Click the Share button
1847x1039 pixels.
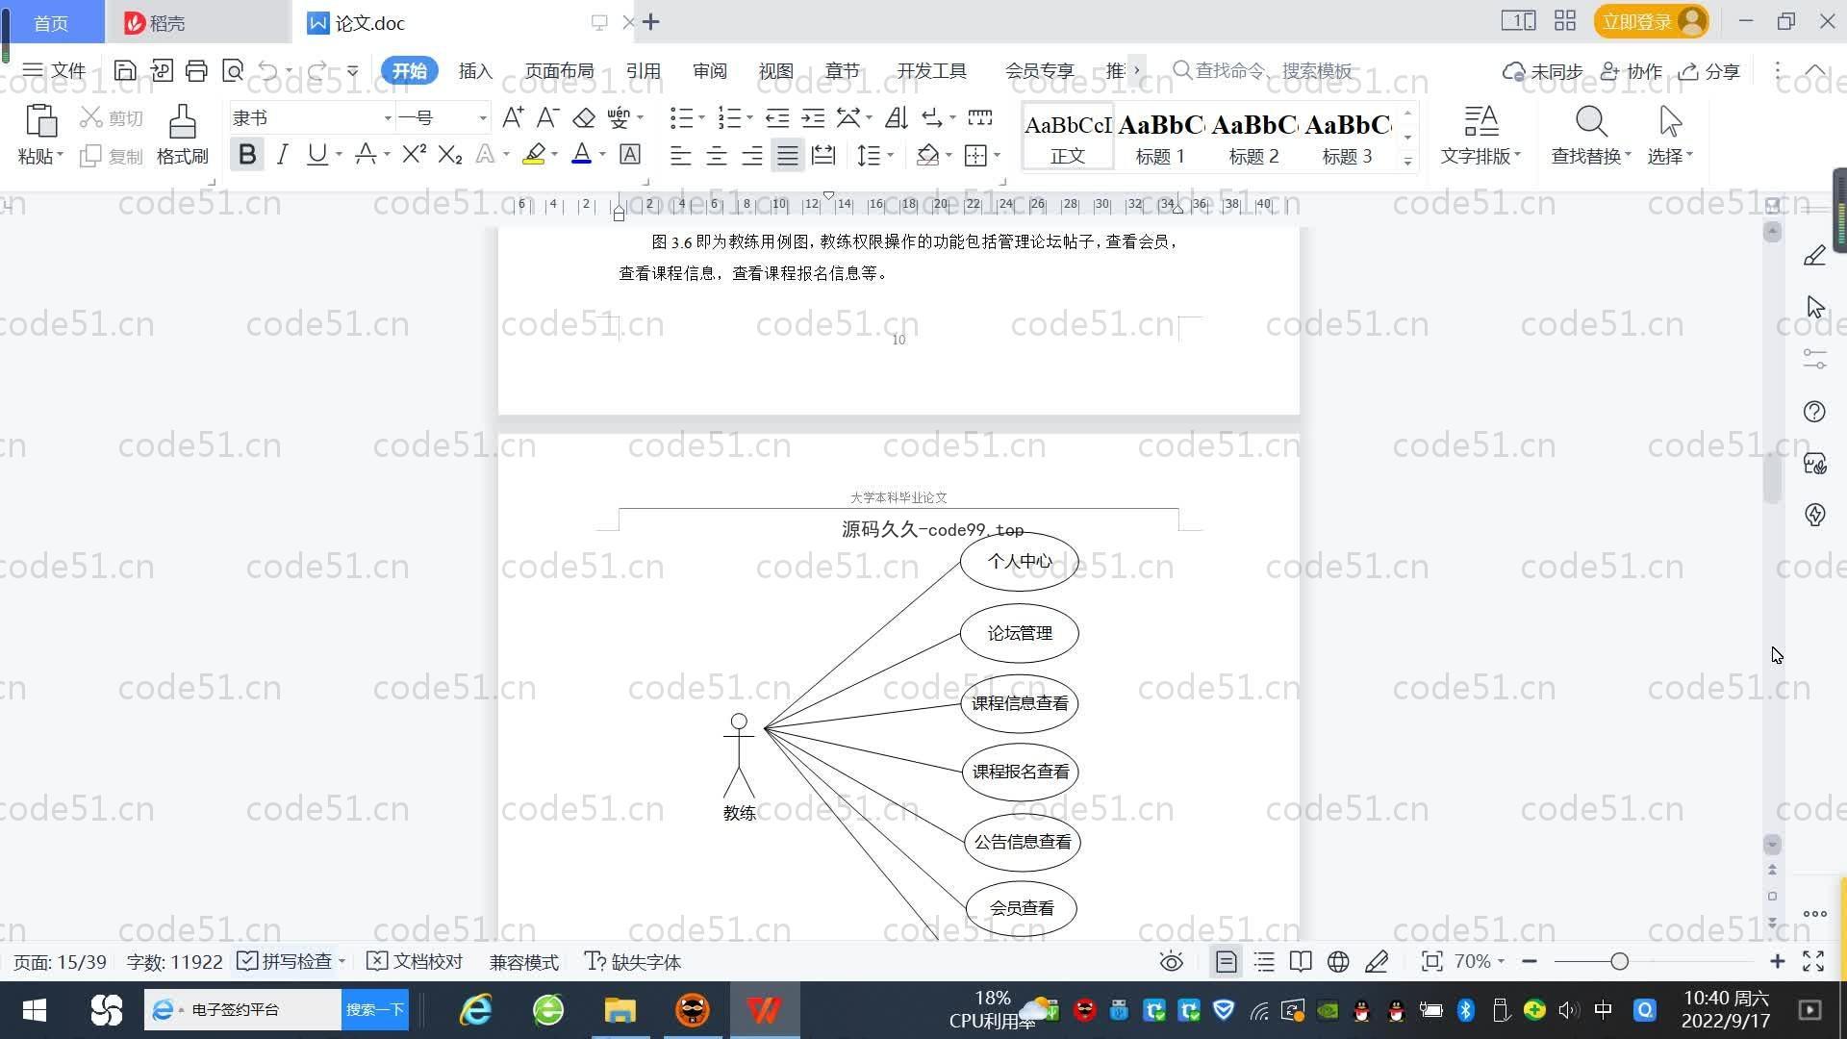click(1709, 70)
